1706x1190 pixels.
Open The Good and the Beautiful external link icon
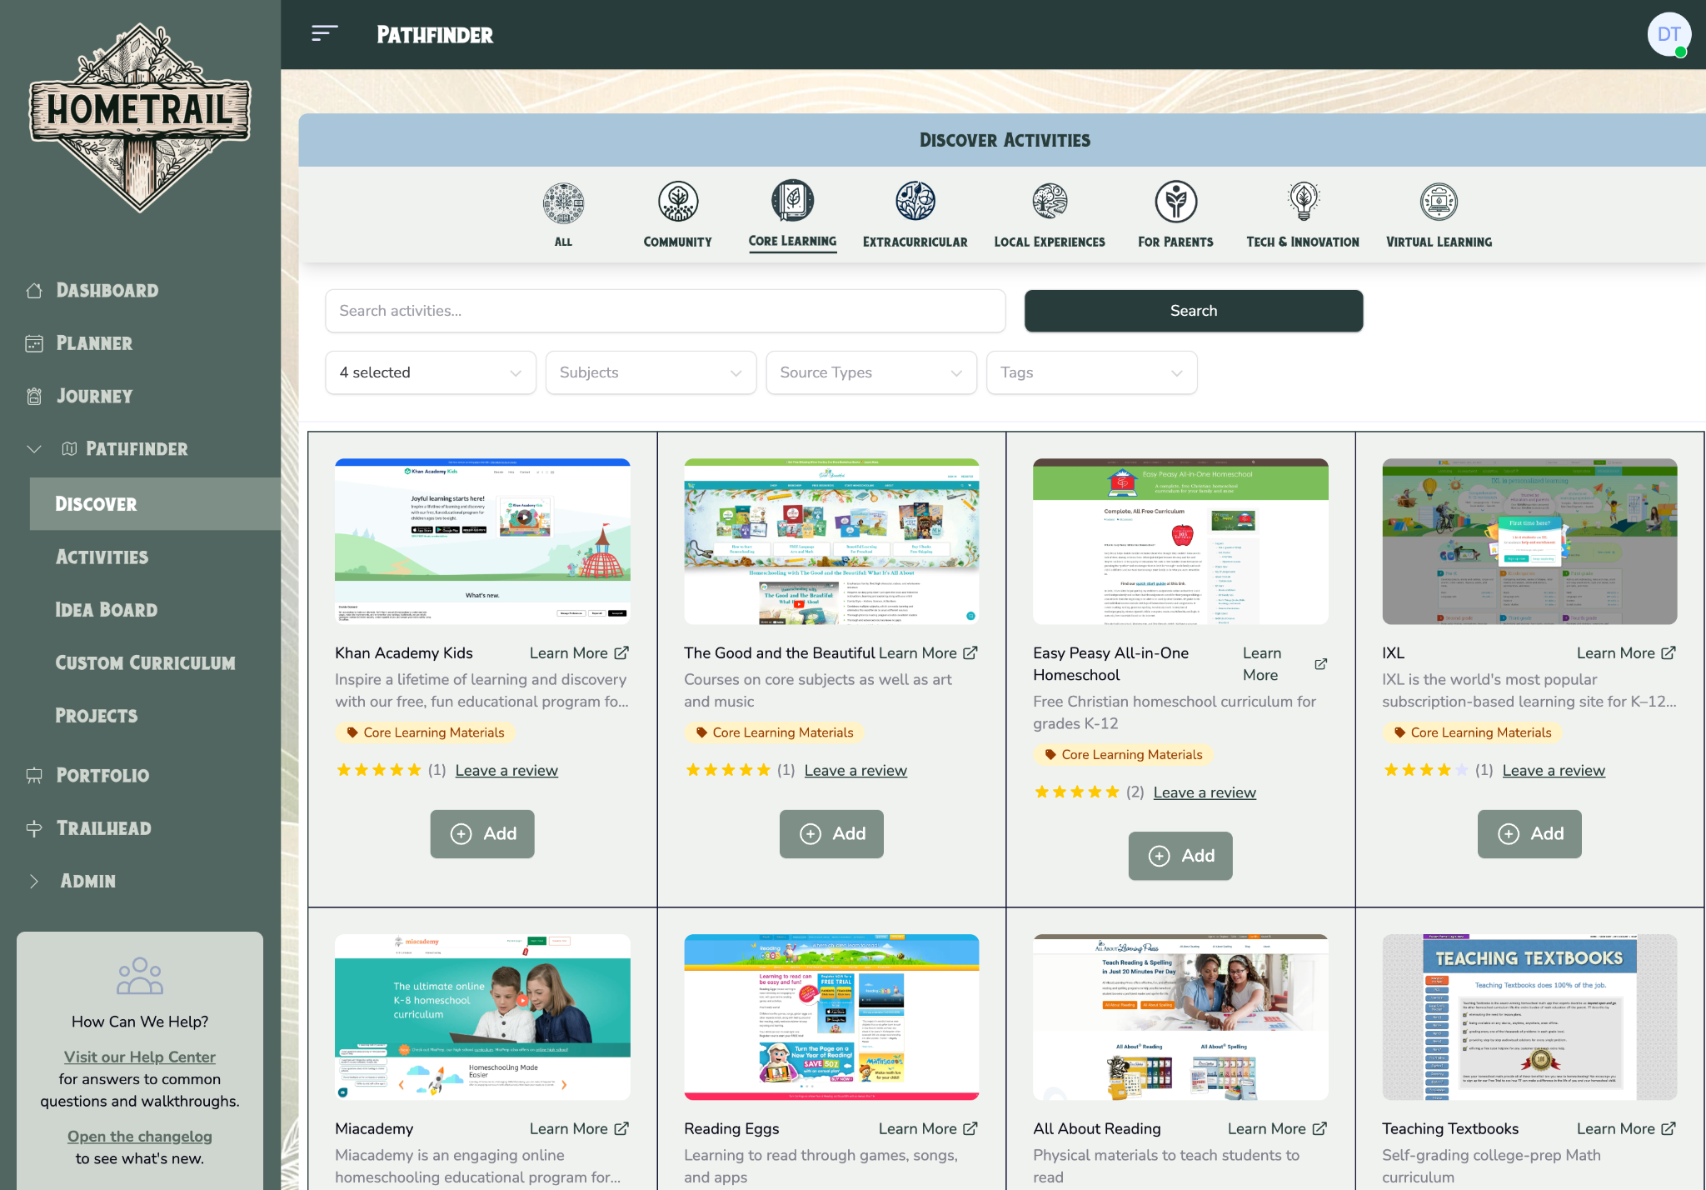tap(970, 653)
